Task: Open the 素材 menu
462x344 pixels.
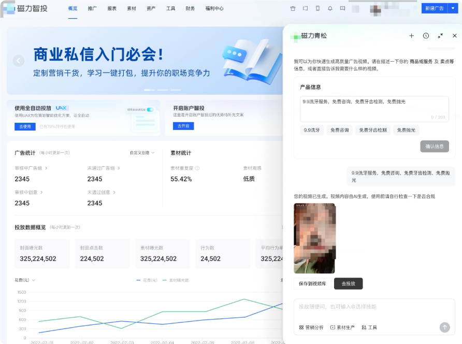Action: coord(132,9)
